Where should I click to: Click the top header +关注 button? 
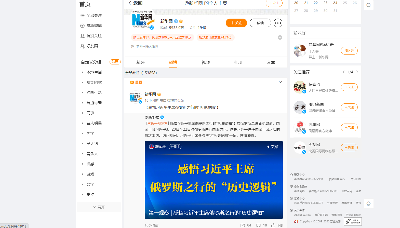pyautogui.click(x=274, y=3)
